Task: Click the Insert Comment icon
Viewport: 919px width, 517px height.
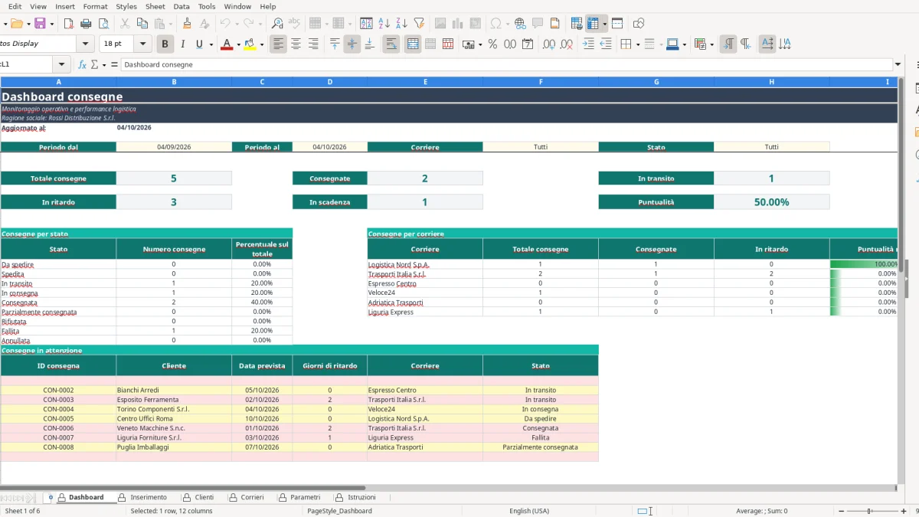Action: pyautogui.click(x=538, y=24)
